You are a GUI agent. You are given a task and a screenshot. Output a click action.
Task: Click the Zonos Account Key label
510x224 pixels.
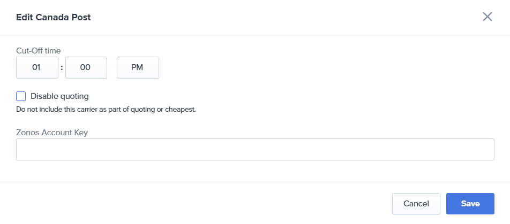pyautogui.click(x=52, y=132)
